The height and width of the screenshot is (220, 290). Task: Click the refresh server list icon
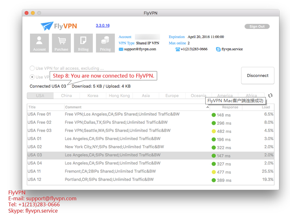point(270,96)
